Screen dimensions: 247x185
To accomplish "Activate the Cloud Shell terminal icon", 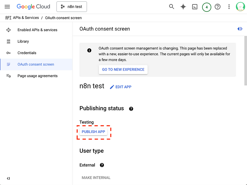I will click(195, 7).
